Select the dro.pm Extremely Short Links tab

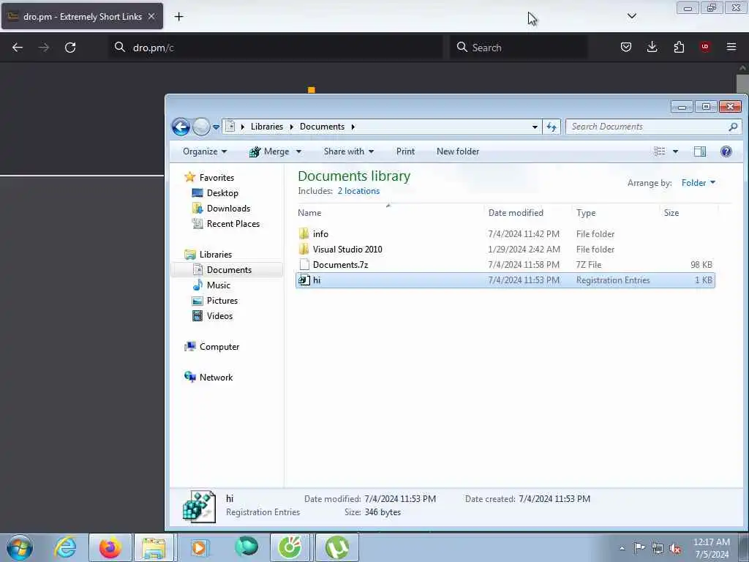(x=82, y=17)
